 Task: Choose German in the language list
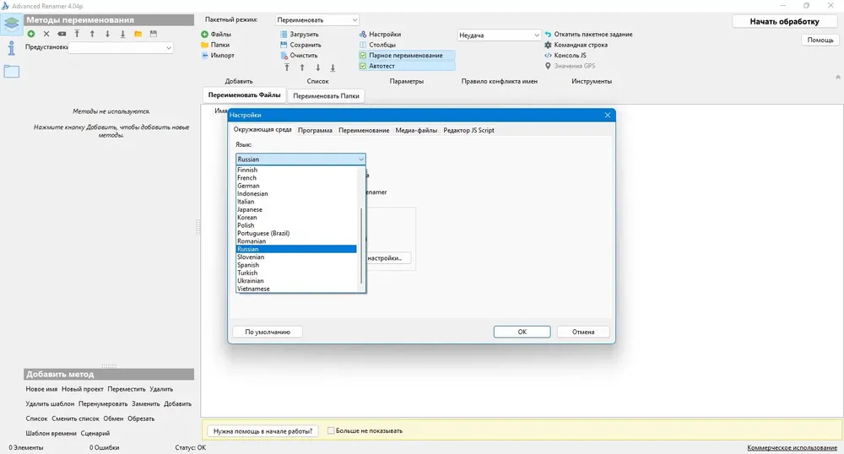[x=296, y=186]
